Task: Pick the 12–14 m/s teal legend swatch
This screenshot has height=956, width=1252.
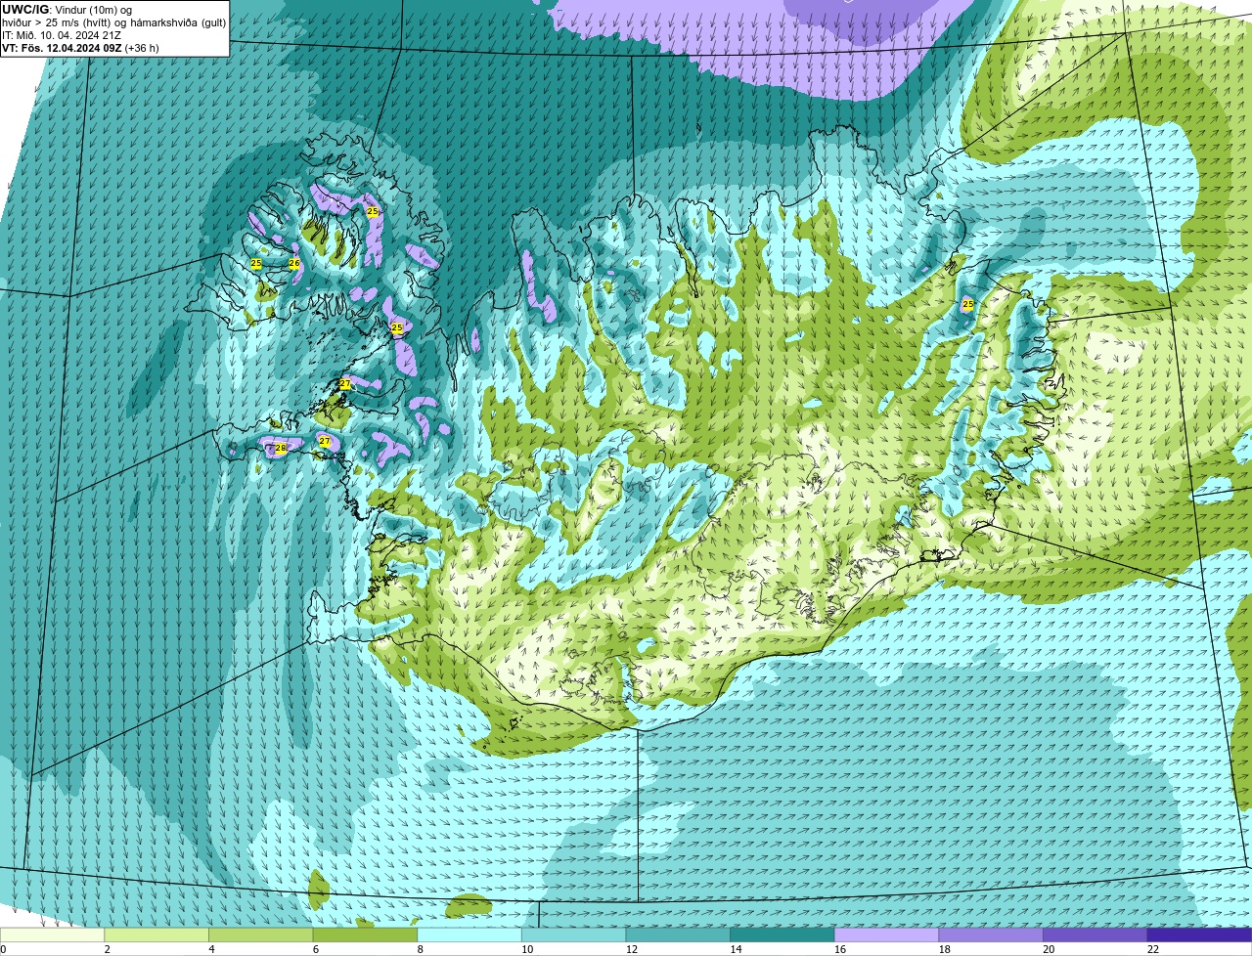Action: (678, 934)
